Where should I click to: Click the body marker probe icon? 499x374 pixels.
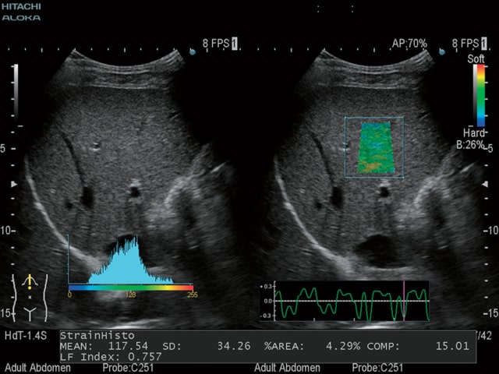click(30, 281)
